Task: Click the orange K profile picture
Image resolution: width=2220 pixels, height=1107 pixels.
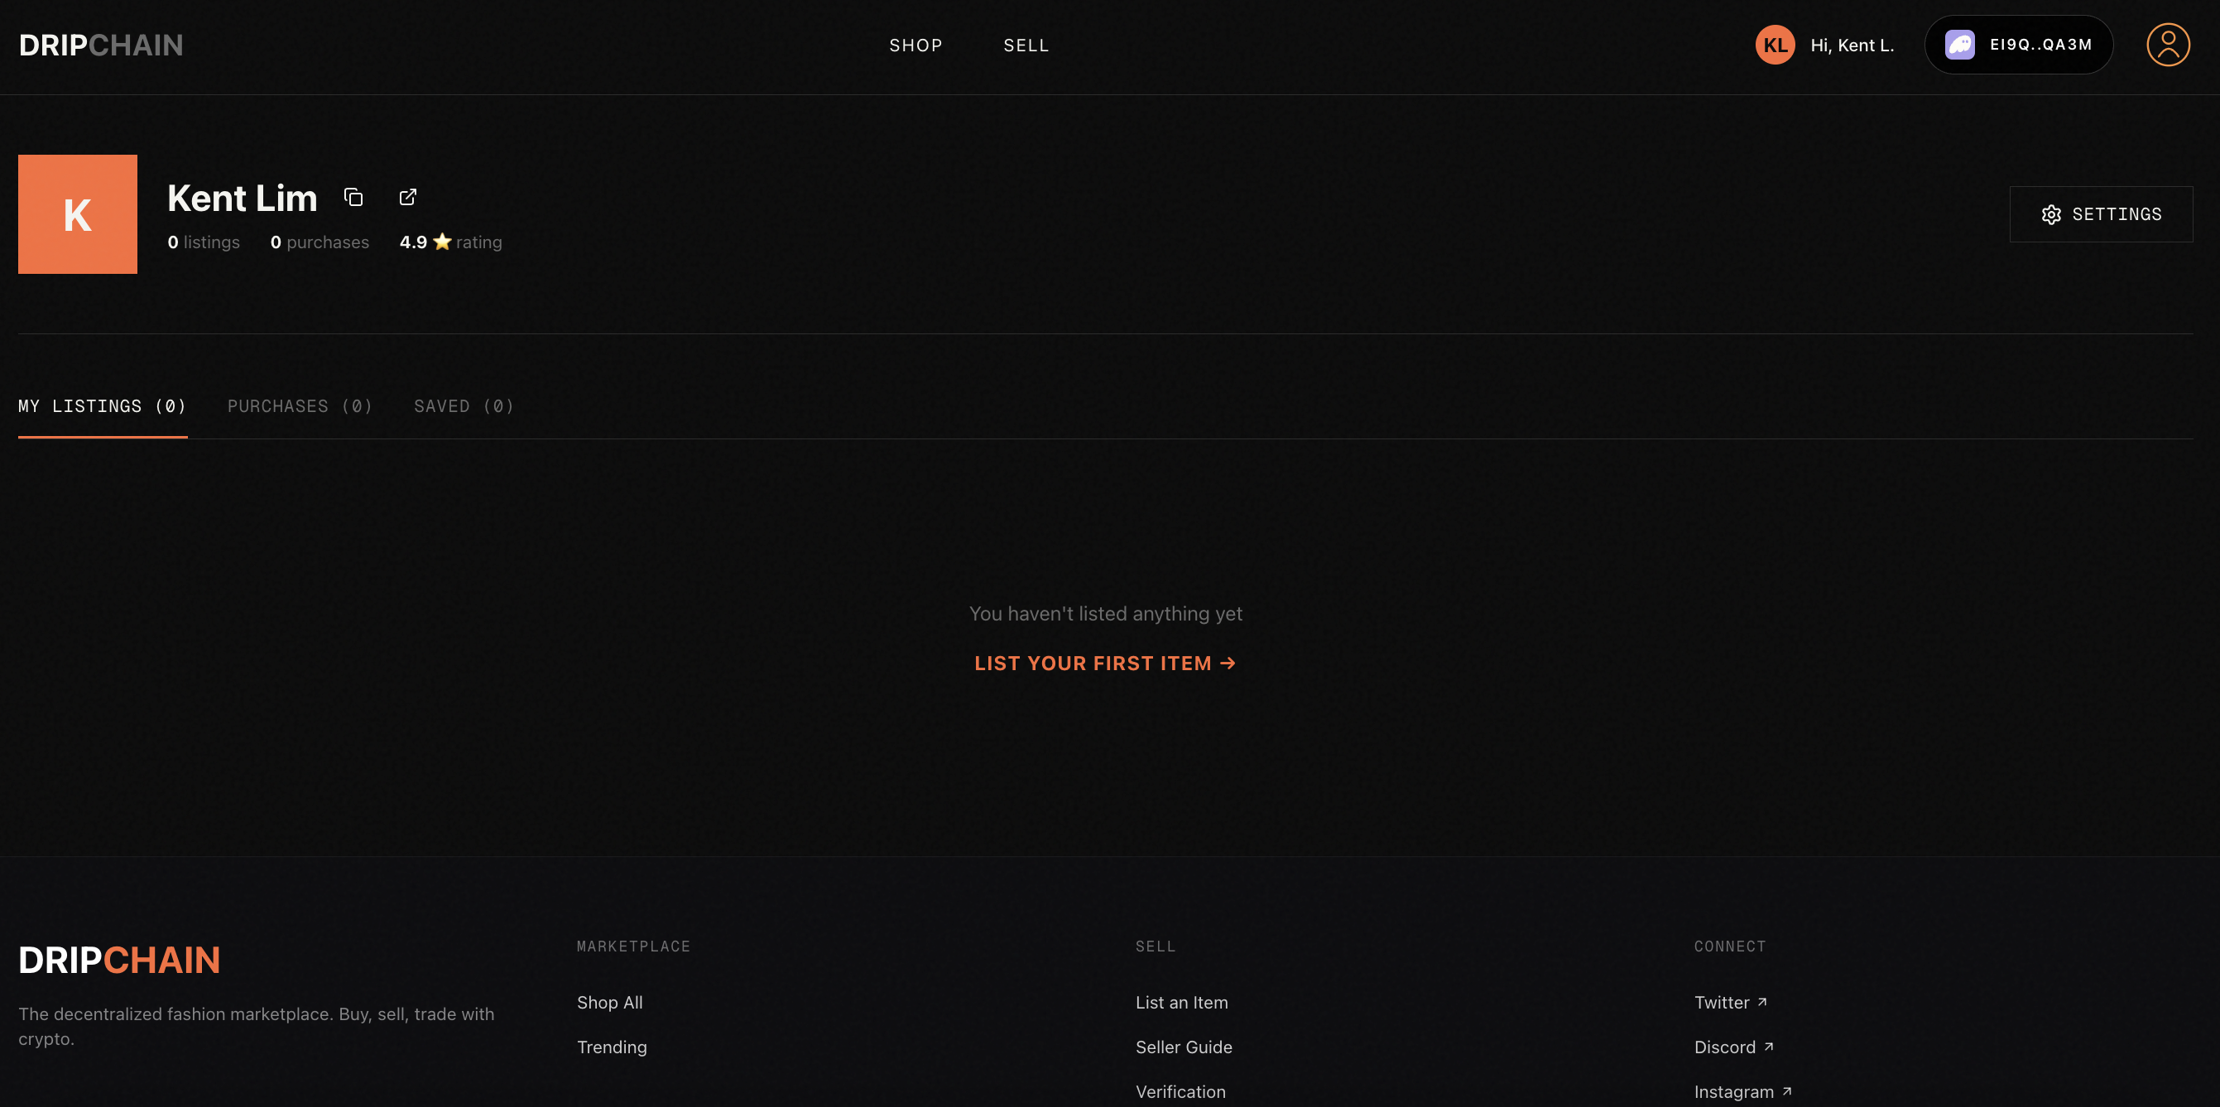Action: 78,214
